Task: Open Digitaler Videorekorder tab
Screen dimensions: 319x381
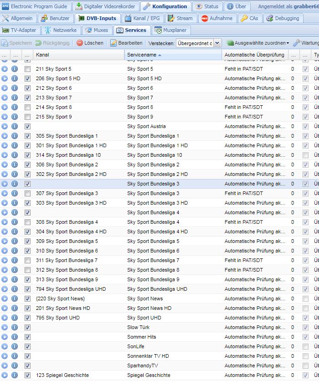Action: (106, 6)
